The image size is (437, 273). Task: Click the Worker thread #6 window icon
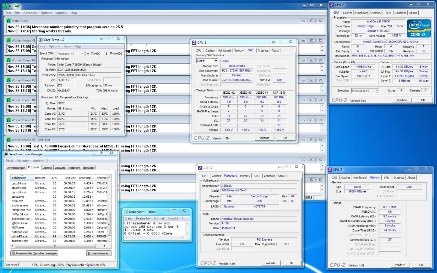click(8, 140)
